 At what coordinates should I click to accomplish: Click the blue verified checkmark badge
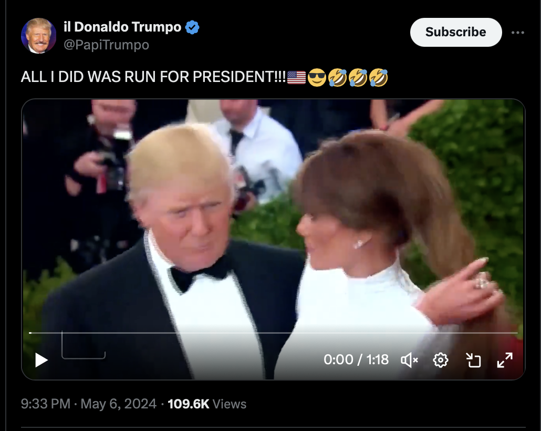tap(192, 27)
